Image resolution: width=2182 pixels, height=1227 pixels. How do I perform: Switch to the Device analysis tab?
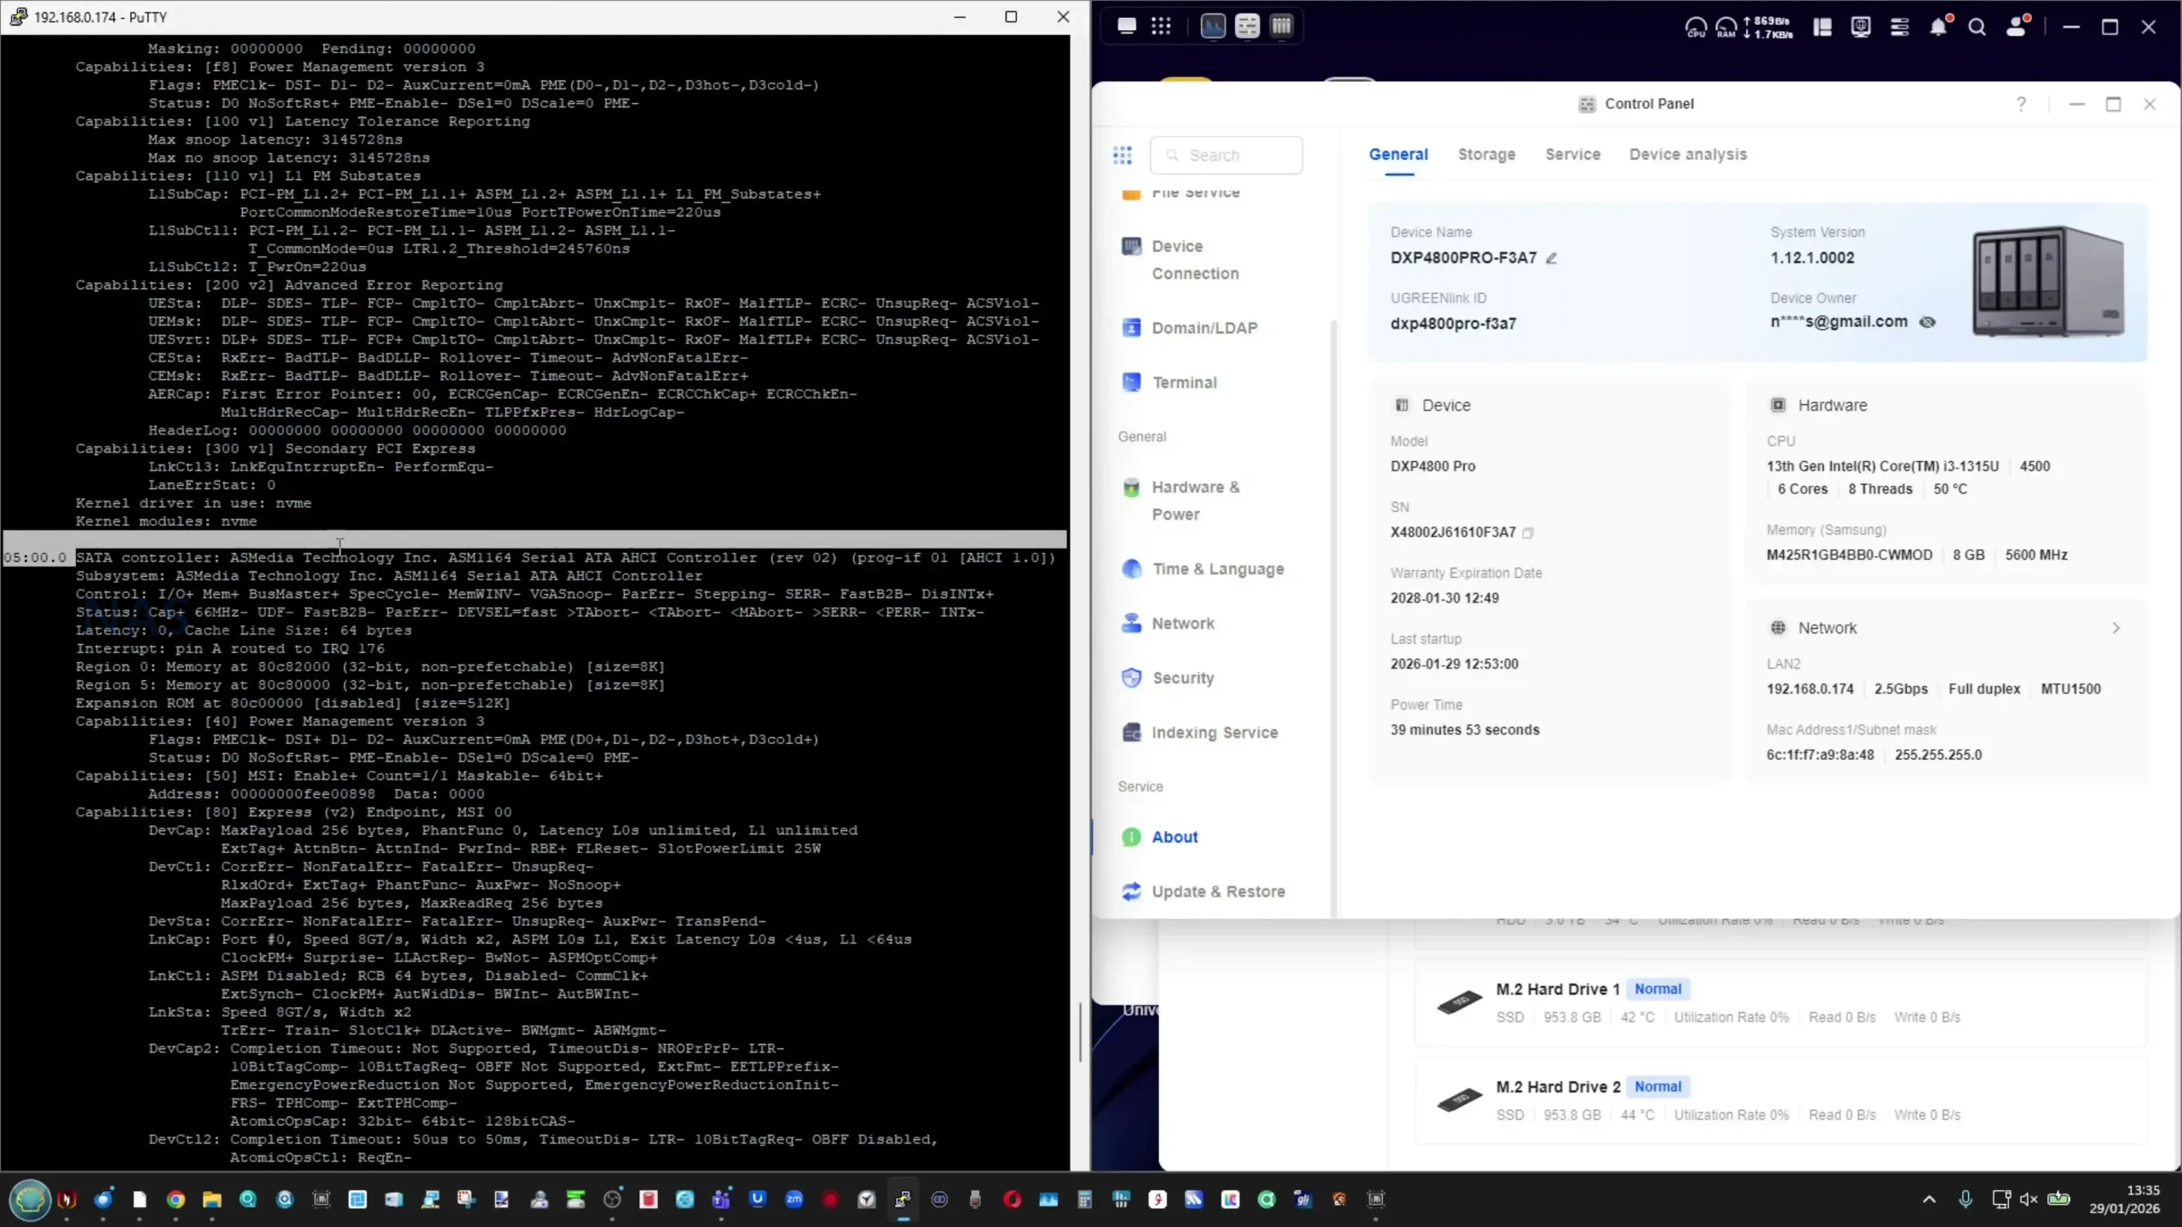click(x=1688, y=154)
